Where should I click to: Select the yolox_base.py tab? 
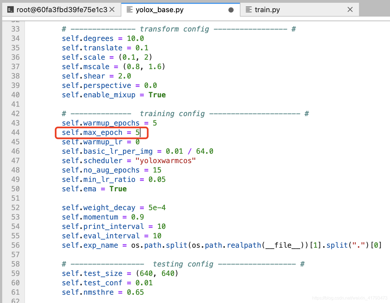180,10
